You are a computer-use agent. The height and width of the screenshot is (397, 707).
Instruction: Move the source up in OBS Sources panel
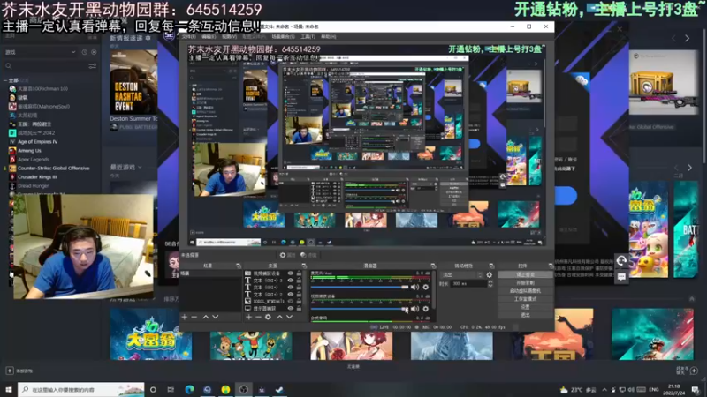click(279, 317)
